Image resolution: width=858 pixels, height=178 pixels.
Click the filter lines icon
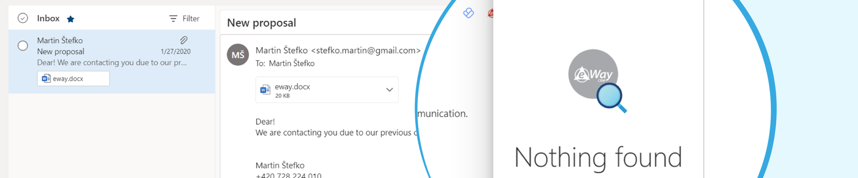tap(173, 18)
